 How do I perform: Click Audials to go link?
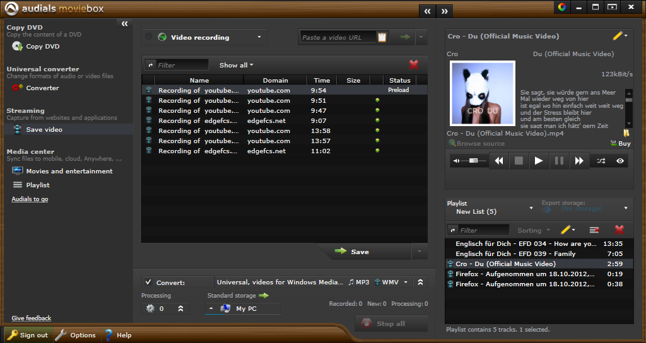(x=30, y=199)
